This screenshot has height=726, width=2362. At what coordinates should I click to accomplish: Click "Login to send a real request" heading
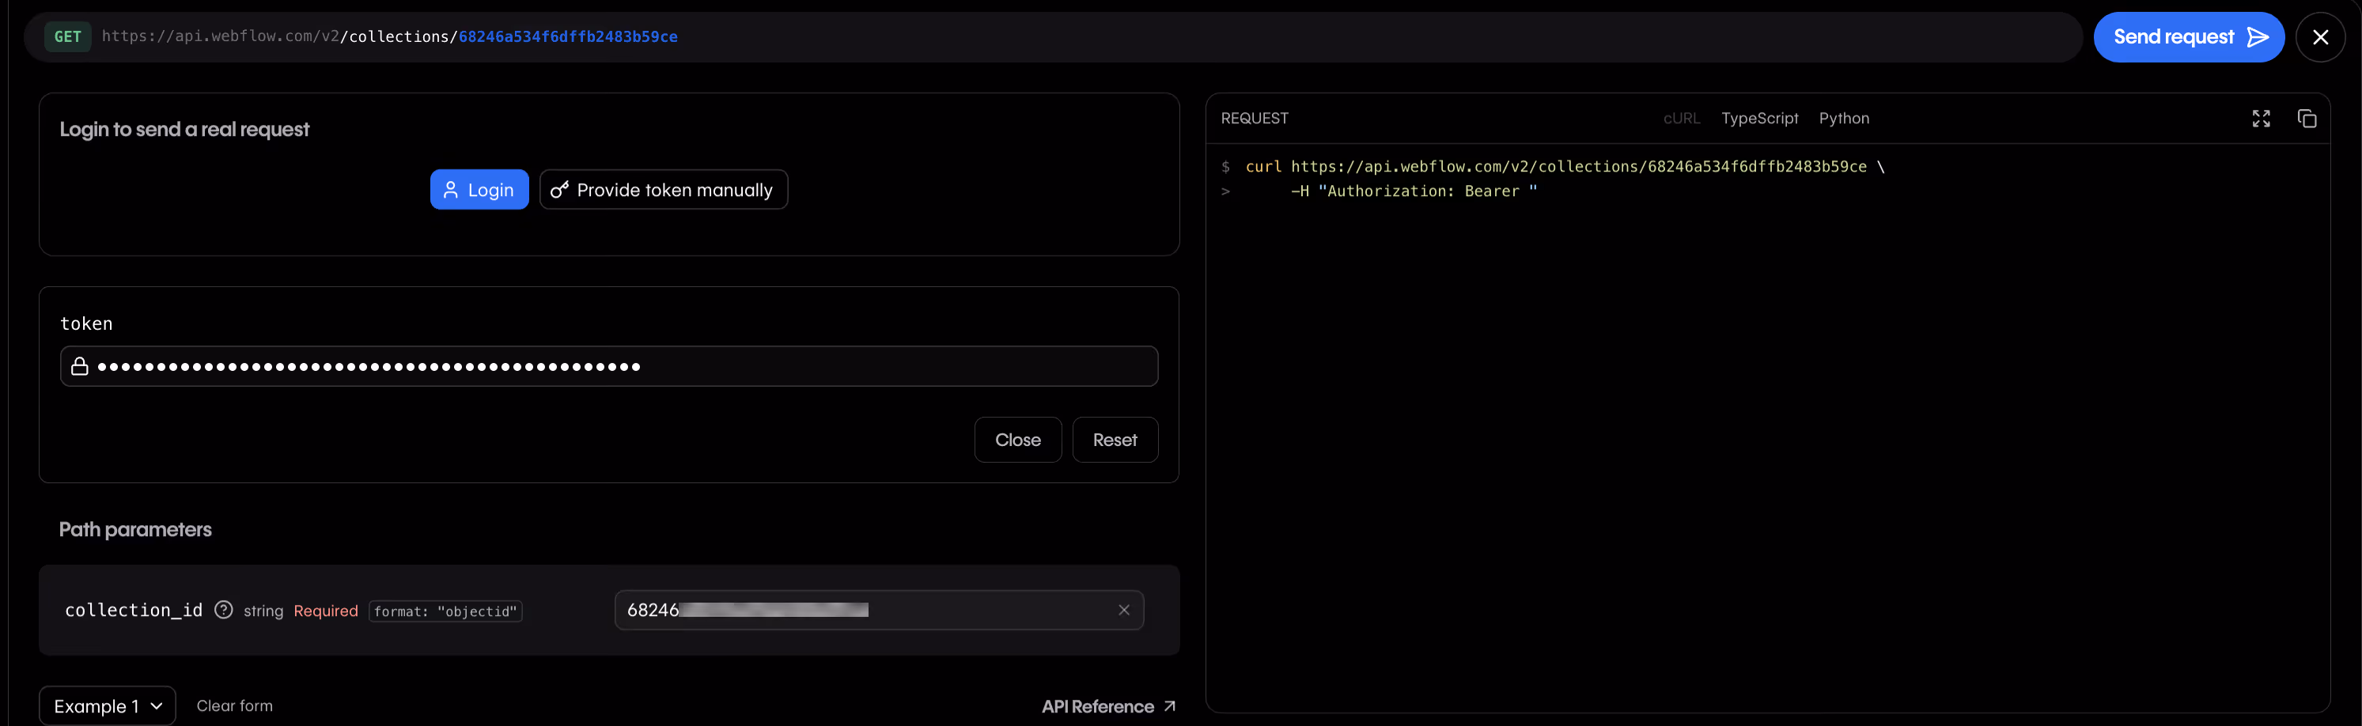[184, 129]
